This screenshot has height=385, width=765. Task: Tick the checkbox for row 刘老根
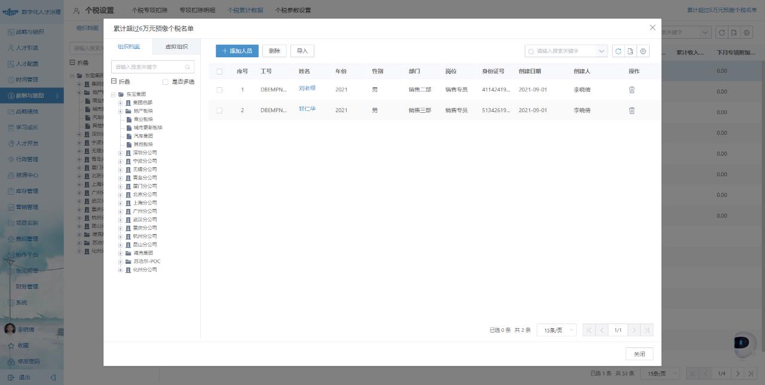[x=219, y=90]
